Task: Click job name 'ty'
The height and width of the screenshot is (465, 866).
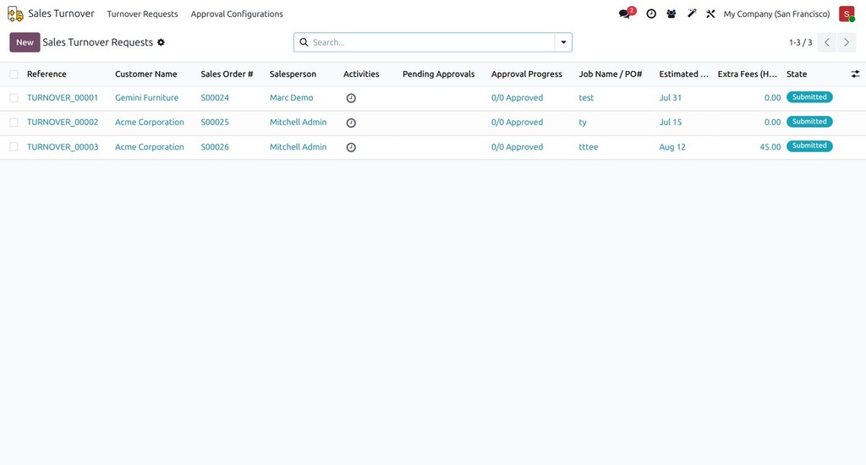Action: (x=583, y=122)
